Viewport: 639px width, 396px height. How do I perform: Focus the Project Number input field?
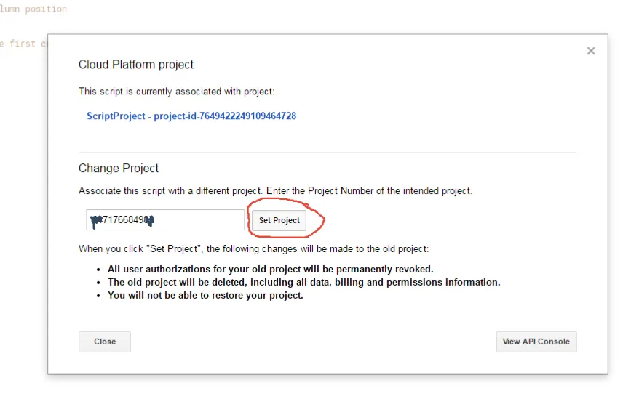pyautogui.click(x=165, y=219)
